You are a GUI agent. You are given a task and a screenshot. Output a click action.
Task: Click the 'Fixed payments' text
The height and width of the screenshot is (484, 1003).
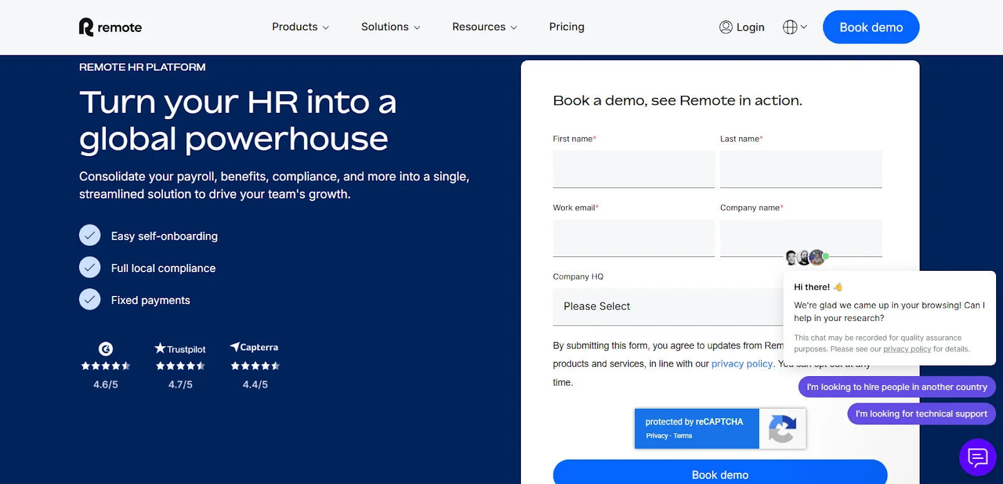point(150,300)
